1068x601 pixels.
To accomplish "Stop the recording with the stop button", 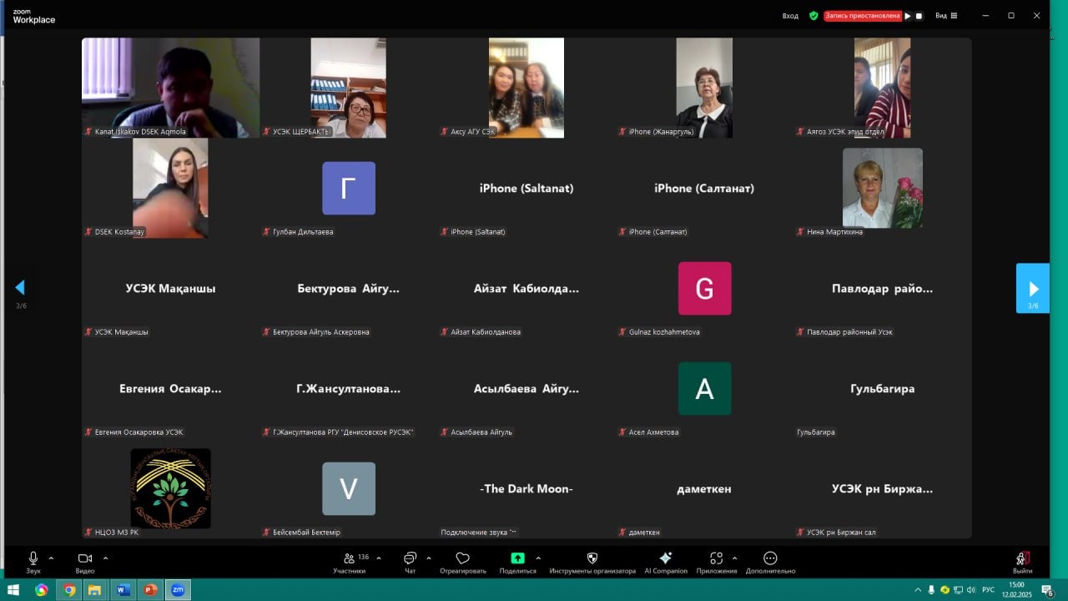I will [919, 15].
